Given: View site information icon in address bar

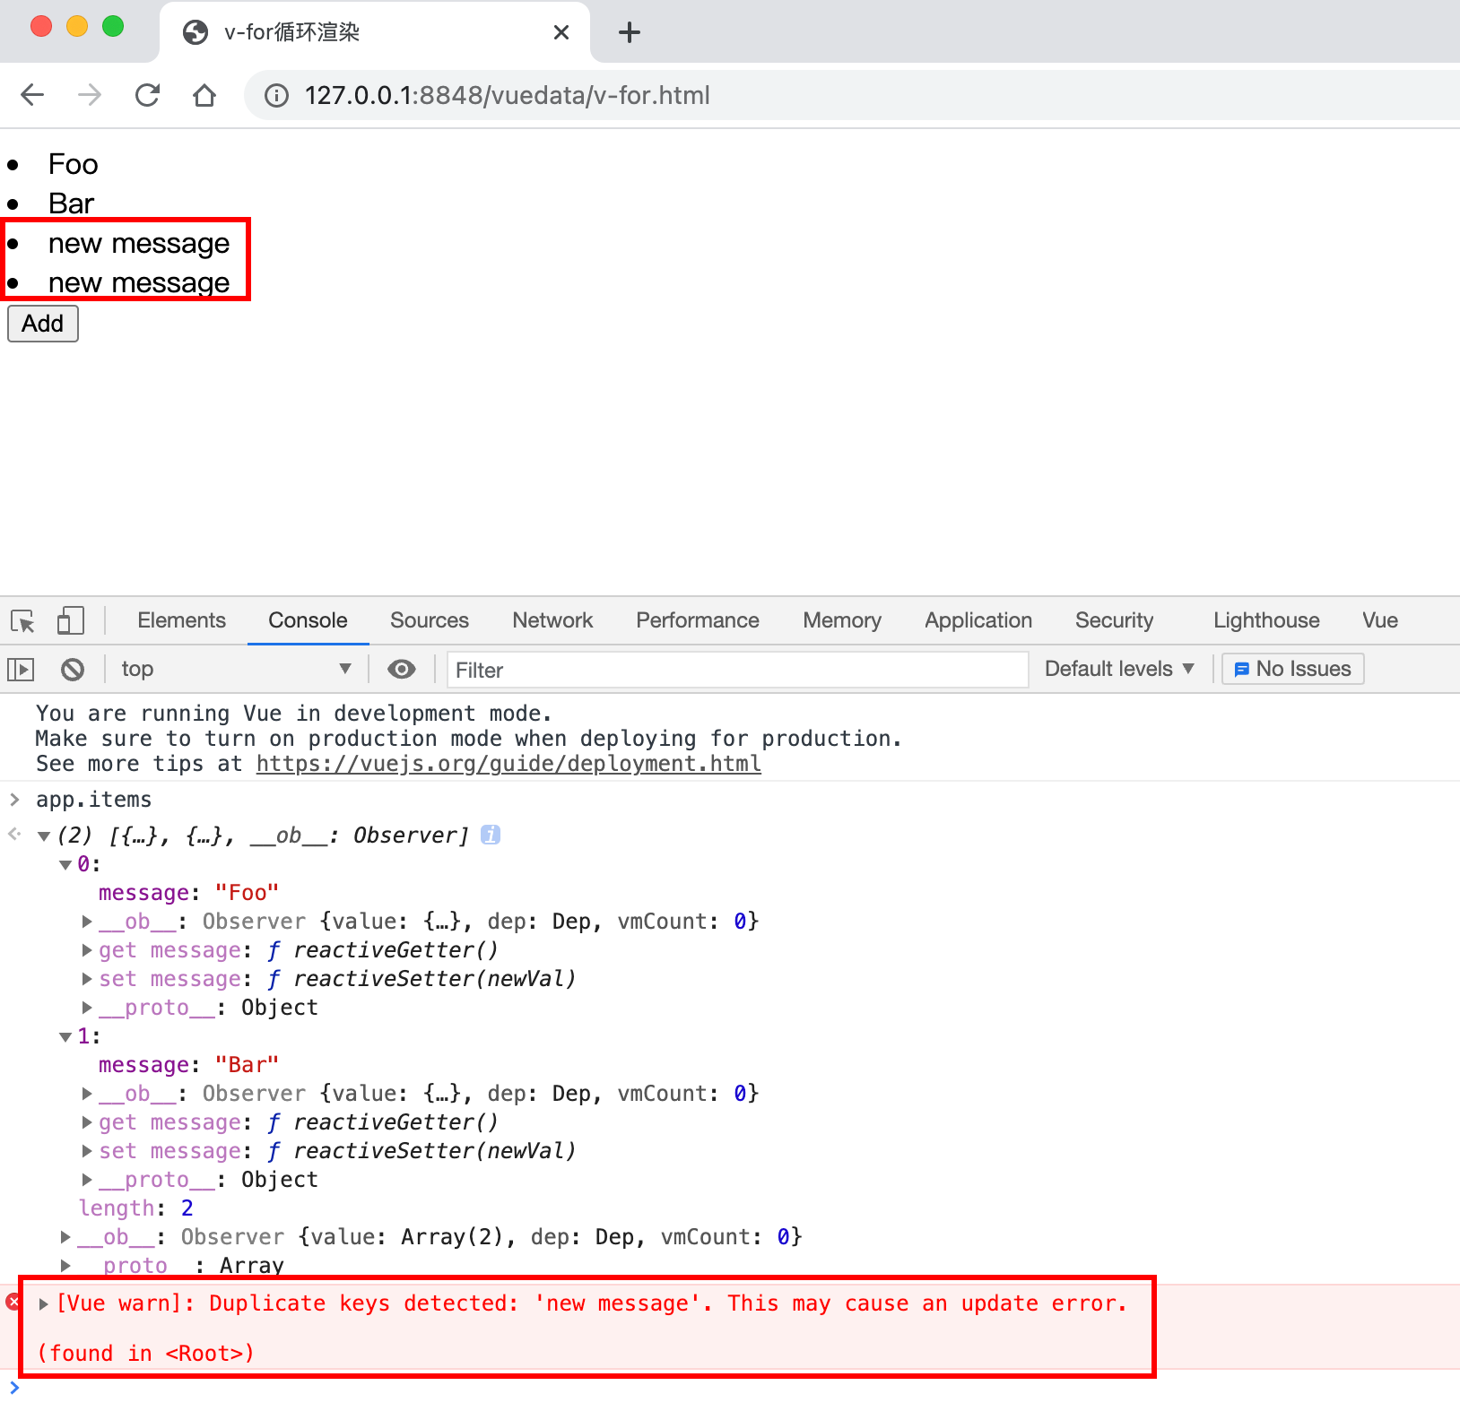Looking at the screenshot, I should click(276, 96).
